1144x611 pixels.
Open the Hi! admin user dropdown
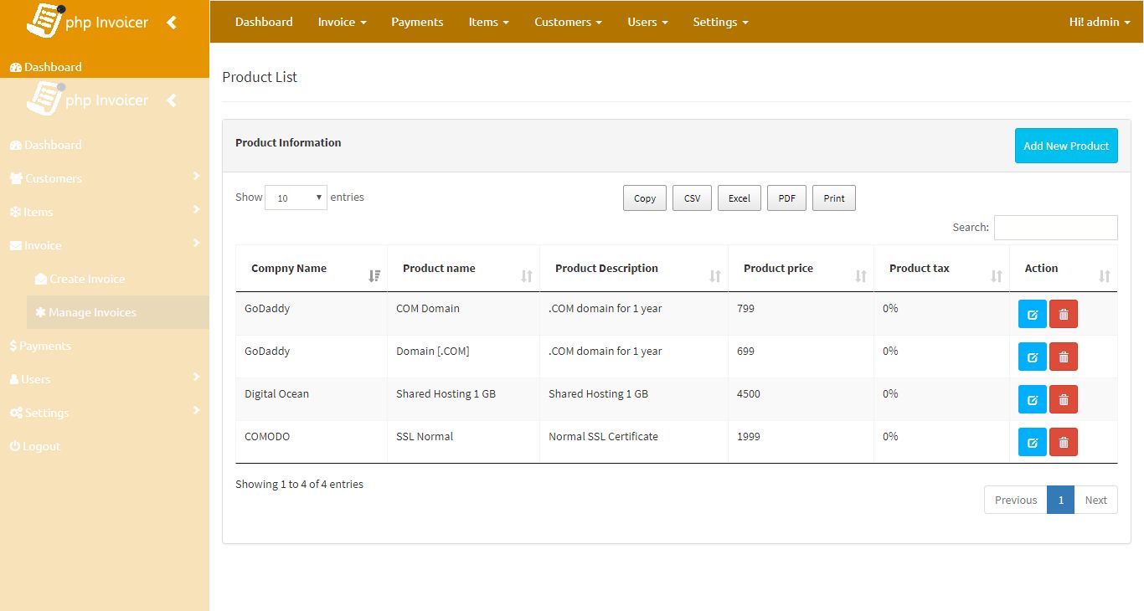1099,22
